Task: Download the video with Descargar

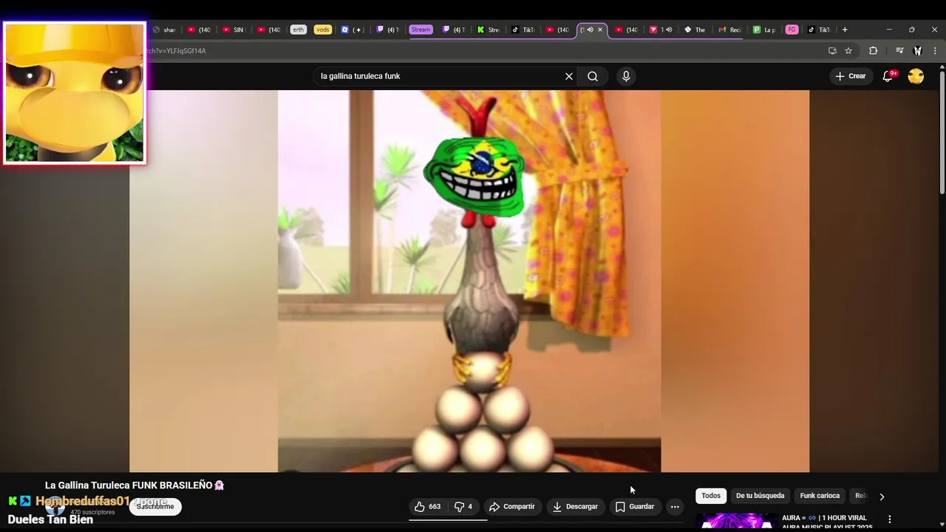Action: (575, 507)
